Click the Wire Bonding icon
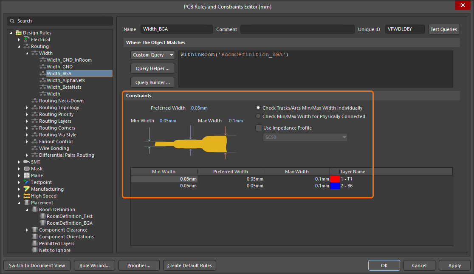This screenshot has height=274, width=474. point(35,149)
